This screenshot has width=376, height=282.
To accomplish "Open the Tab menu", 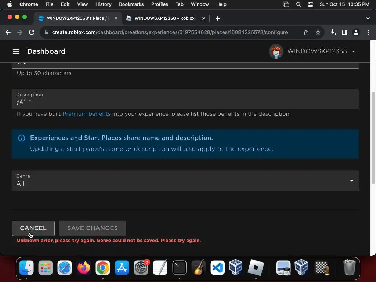I will pyautogui.click(x=179, y=4).
